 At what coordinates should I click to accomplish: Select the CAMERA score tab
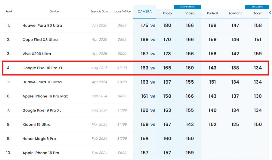tap(144, 11)
